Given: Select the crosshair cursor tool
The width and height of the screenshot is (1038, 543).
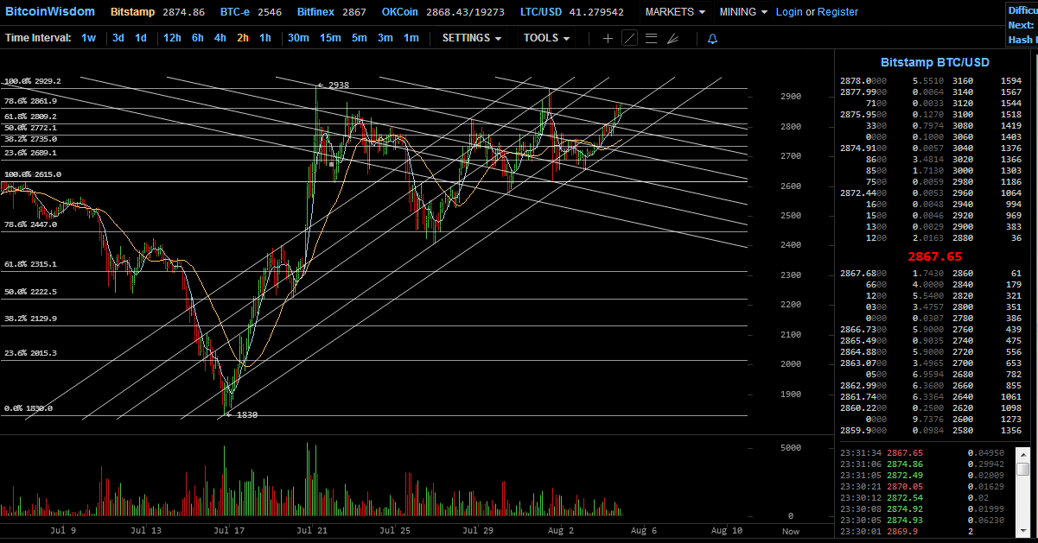Looking at the screenshot, I should point(608,38).
